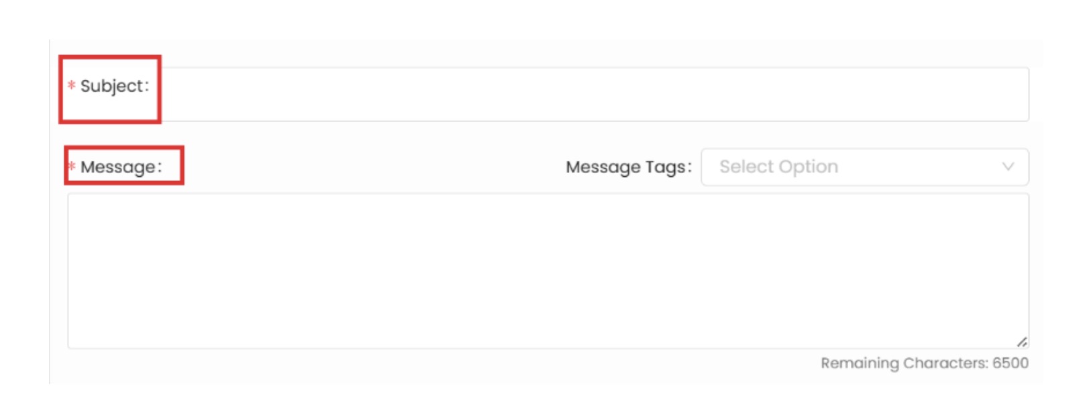
Task: Click the Subject field label
Action: [x=111, y=86]
